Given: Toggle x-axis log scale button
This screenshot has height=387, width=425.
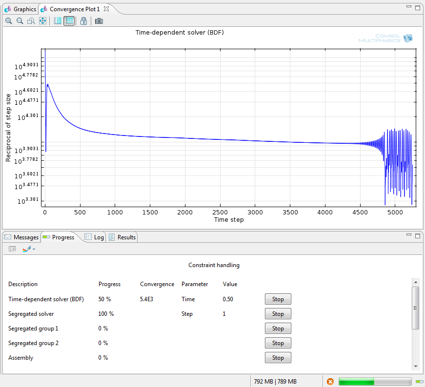Looking at the screenshot, I should click(58, 21).
